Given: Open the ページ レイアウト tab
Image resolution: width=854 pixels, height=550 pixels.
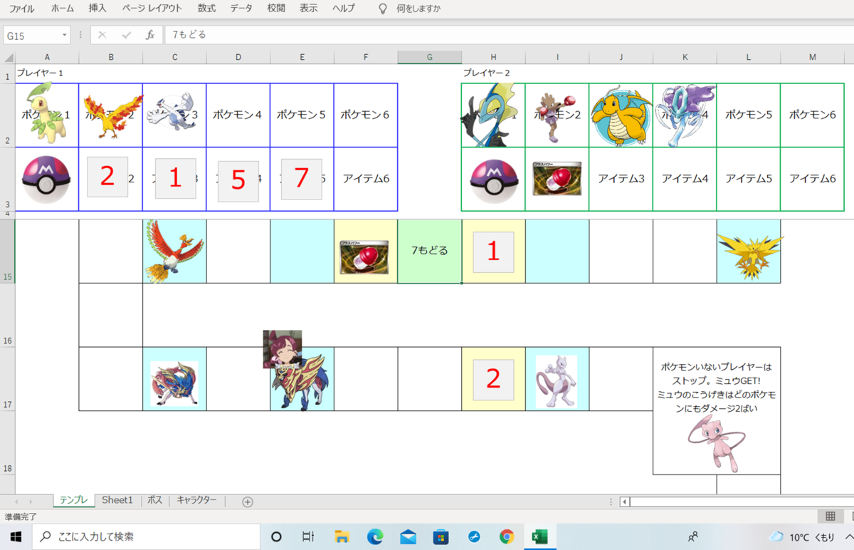Looking at the screenshot, I should pyautogui.click(x=152, y=9).
